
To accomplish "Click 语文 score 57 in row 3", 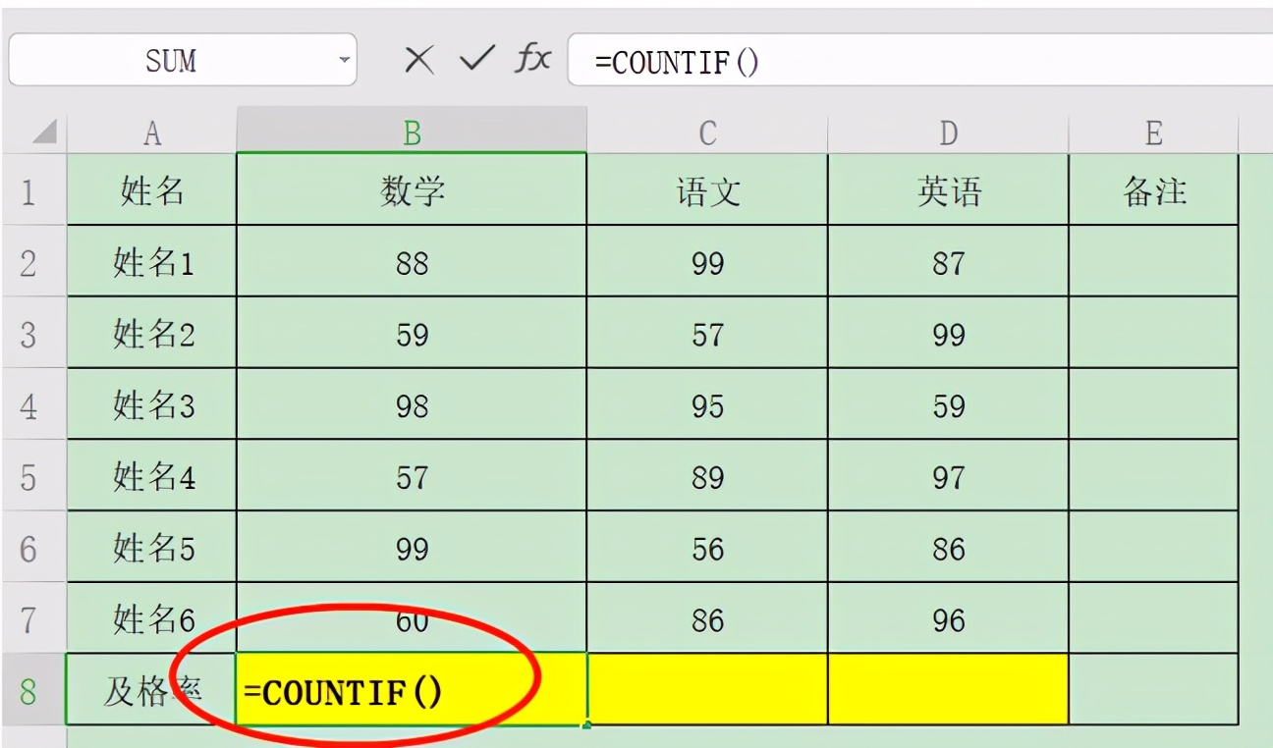I will click(707, 333).
